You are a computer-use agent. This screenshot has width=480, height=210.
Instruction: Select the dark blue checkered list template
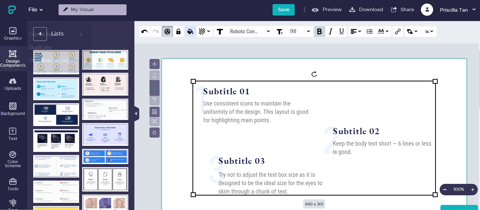point(56,115)
